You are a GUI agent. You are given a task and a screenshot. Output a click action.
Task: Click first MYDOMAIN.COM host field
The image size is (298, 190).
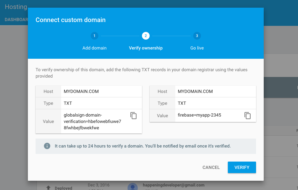[x=81, y=91]
